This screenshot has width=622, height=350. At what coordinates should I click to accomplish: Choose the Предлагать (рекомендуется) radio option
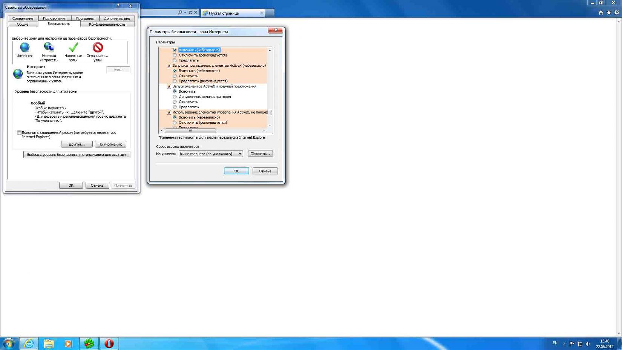click(x=175, y=81)
